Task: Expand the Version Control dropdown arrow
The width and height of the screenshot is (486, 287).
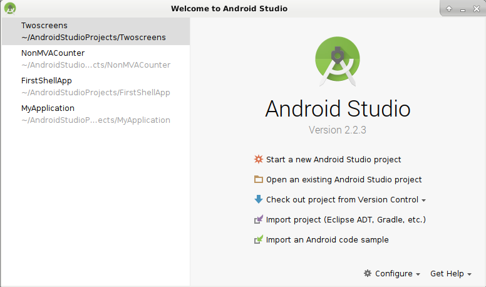Action: (423, 201)
